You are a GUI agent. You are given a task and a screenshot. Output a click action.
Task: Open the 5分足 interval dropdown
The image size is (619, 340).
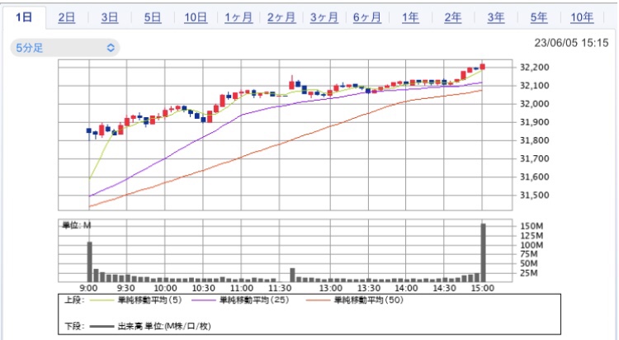click(x=65, y=48)
